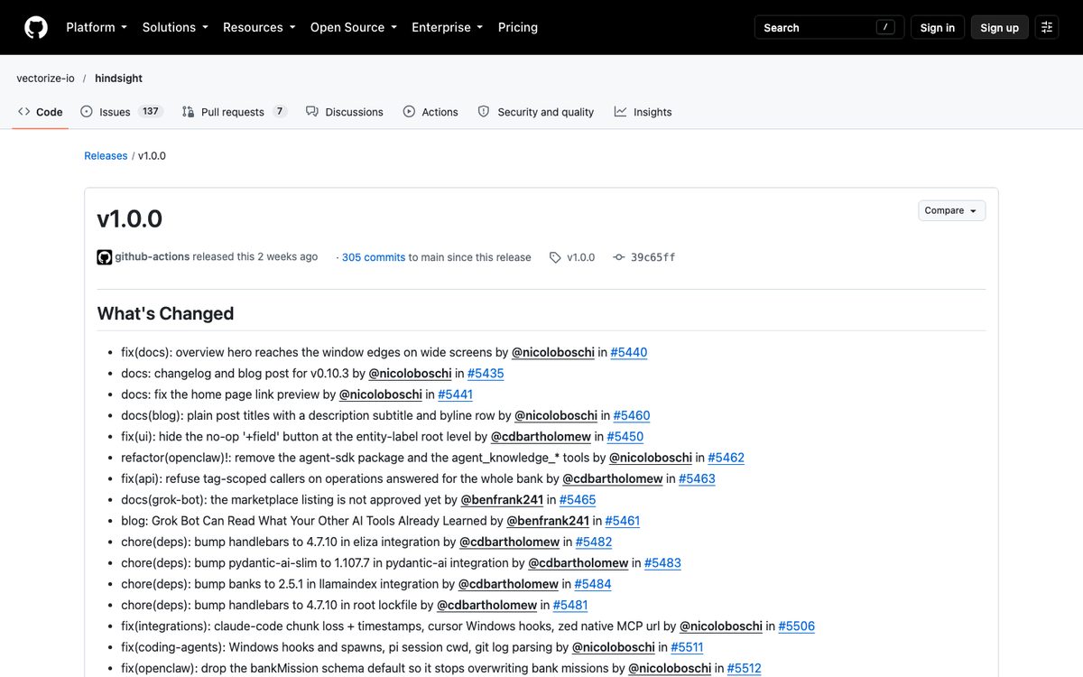1083x677 pixels.
Task: Expand the Resources menu
Action: point(259,27)
